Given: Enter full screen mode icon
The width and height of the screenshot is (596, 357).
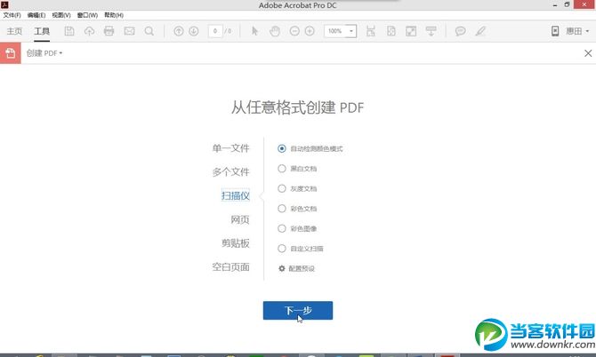Looking at the screenshot, I should (411, 31).
